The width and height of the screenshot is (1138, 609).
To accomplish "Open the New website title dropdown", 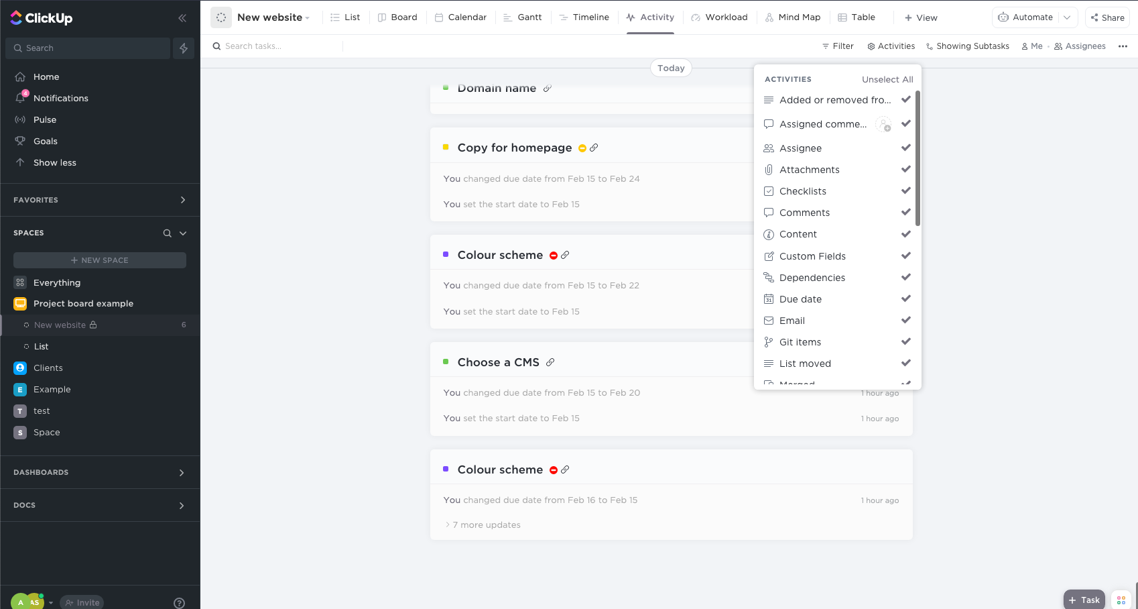I will (307, 17).
